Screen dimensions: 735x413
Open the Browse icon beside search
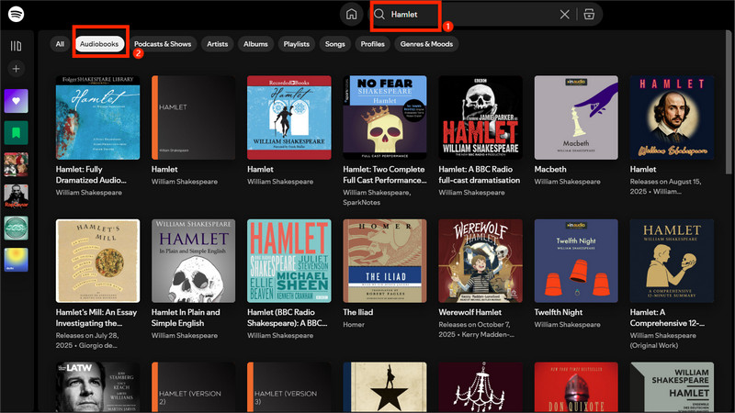coord(589,15)
